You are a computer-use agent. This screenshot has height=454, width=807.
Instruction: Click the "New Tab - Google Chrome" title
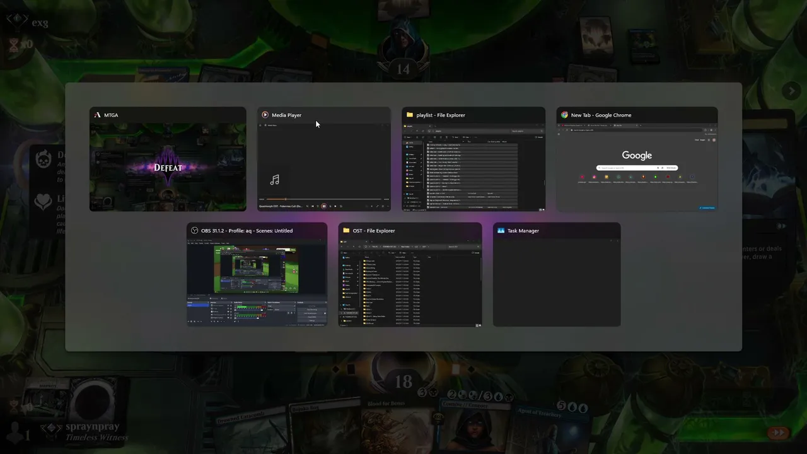pos(601,115)
